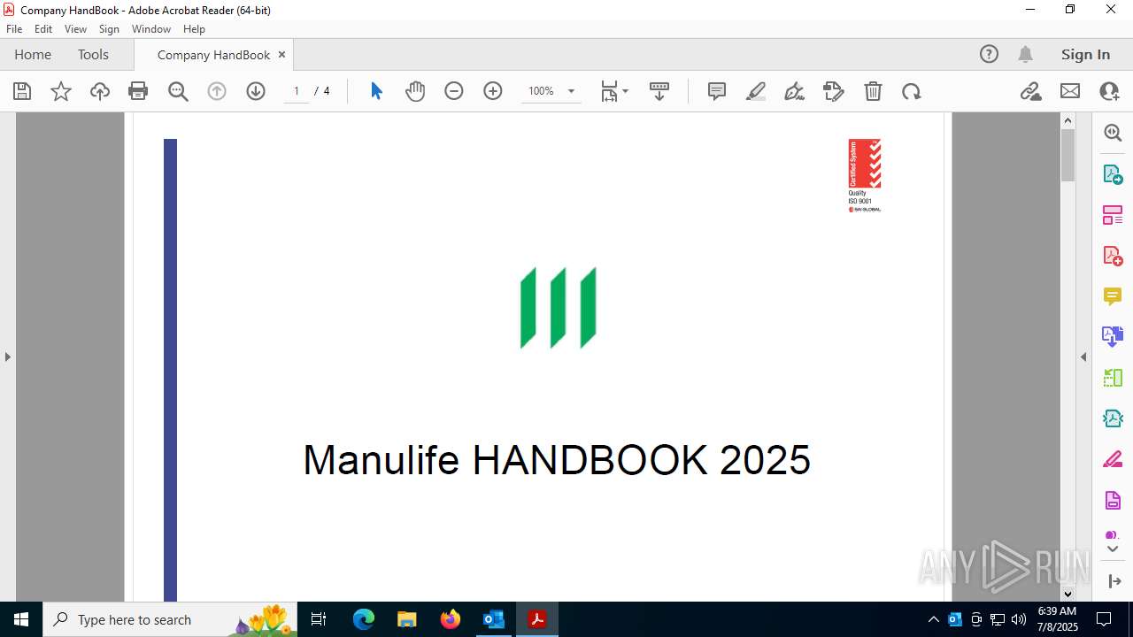Open the Windows Start menu
This screenshot has width=1133, height=637.
pos(21,619)
